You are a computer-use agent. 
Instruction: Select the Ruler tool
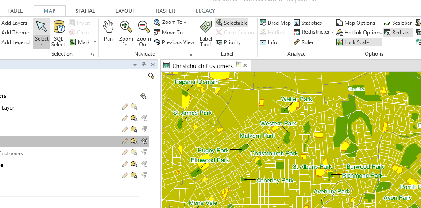click(303, 42)
